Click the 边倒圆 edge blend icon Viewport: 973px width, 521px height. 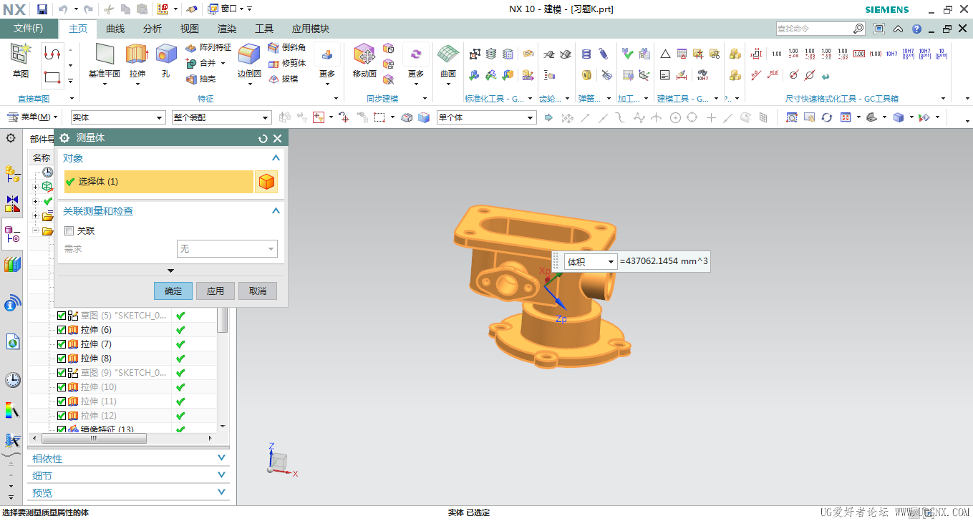coord(249,54)
